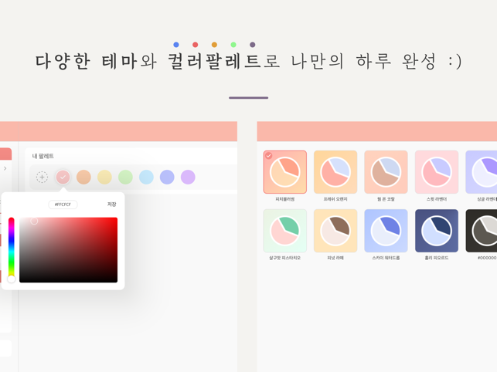
Task: Click the rainbow hue slider bar
Action: [x=11, y=249]
